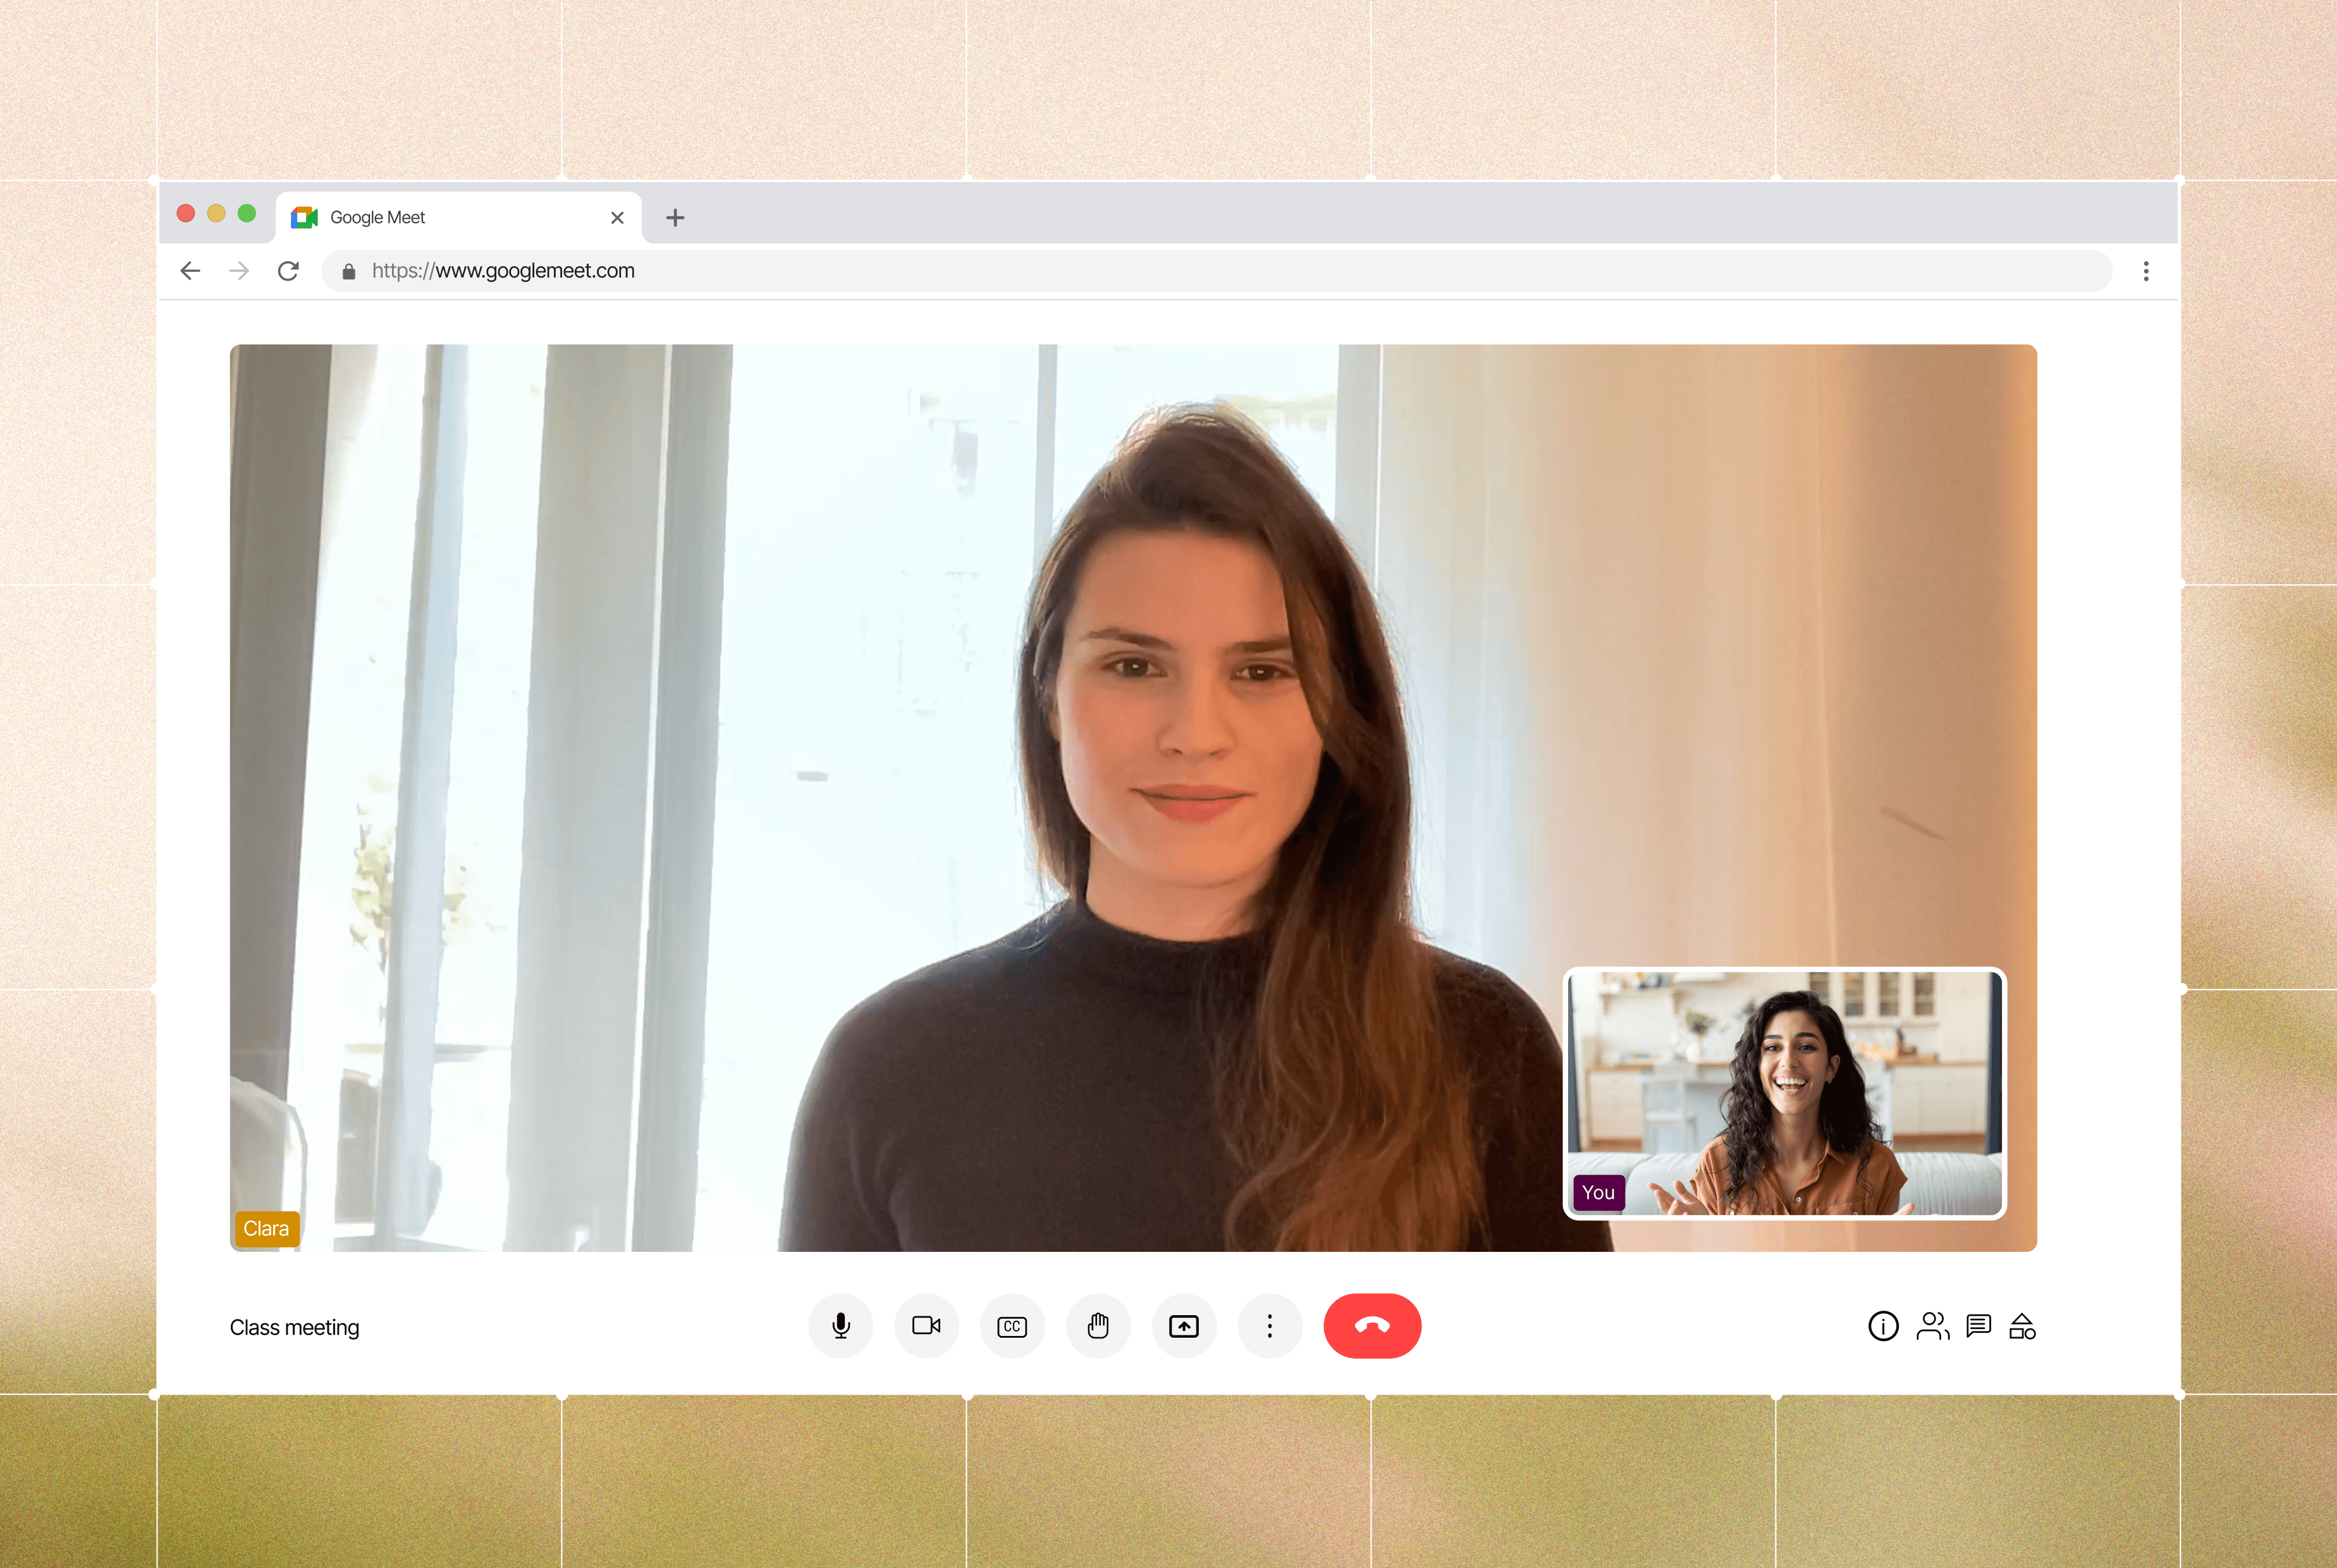End the call with red button
Image resolution: width=2337 pixels, height=1568 pixels.
[x=1372, y=1326]
